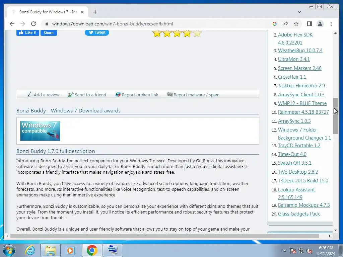Click the horizontal scrollbar right arrow

tap(330, 236)
